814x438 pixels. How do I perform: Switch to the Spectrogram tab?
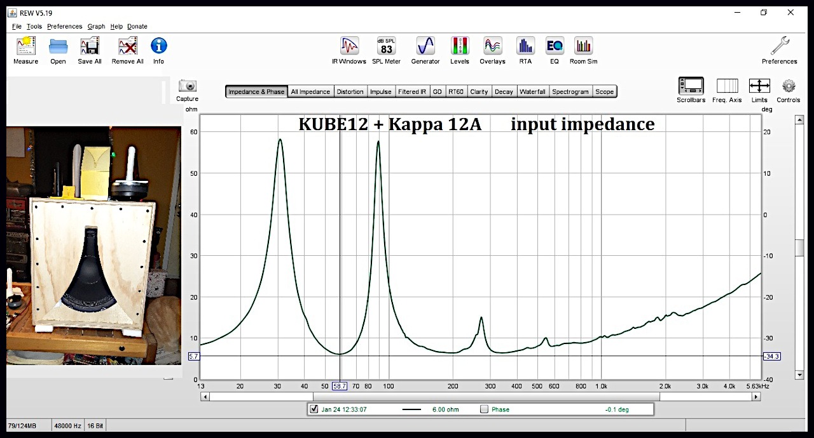point(570,91)
